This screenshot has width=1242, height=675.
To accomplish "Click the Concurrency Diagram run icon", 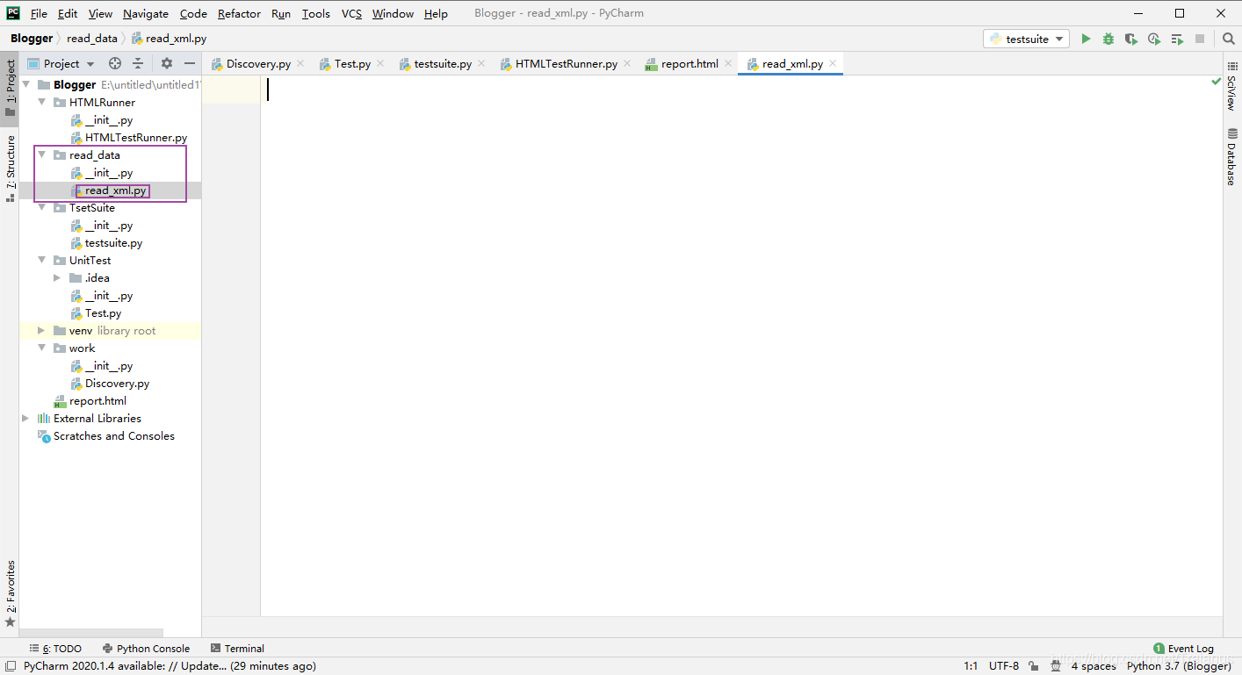I will pyautogui.click(x=1177, y=39).
